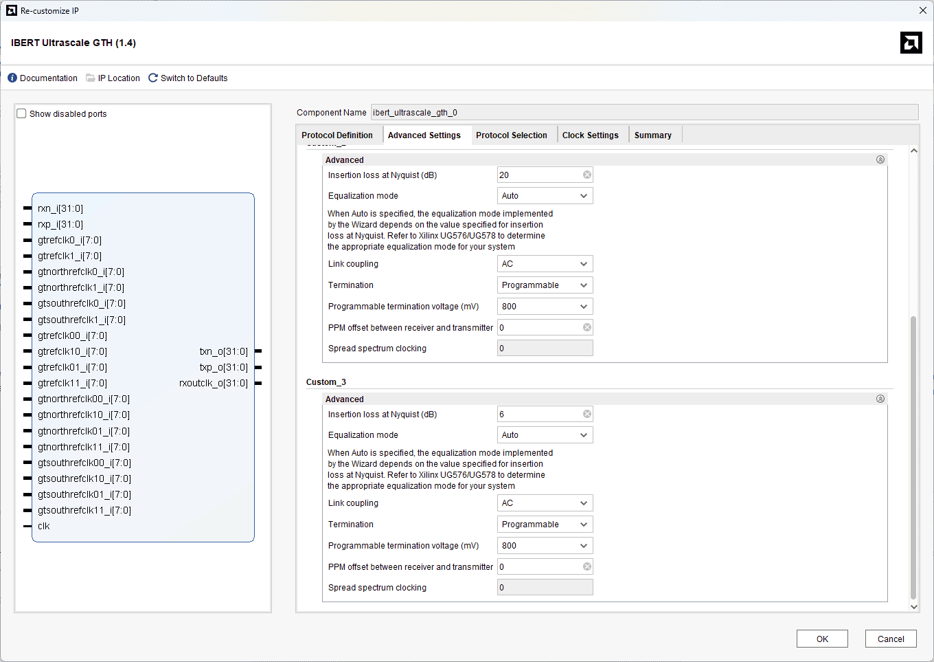934x662 pixels.
Task: Open the Summary tab
Action: pos(652,135)
